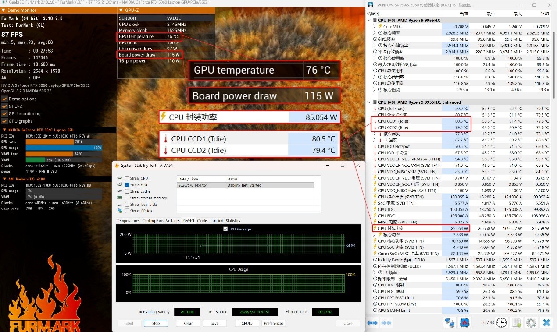Click the Save button
557x332 pixels.
pyautogui.click(x=214, y=323)
